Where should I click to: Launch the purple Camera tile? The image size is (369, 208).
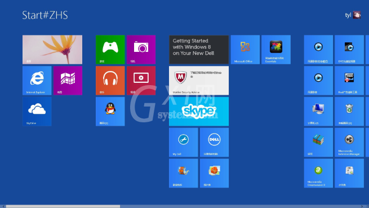point(141,50)
